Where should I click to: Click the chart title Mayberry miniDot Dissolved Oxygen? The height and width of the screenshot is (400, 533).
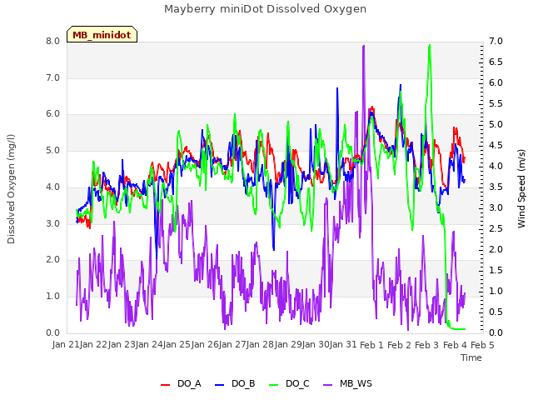click(265, 9)
